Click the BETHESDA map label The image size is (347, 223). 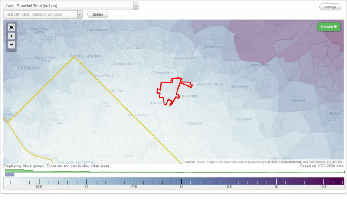(x=29, y=68)
